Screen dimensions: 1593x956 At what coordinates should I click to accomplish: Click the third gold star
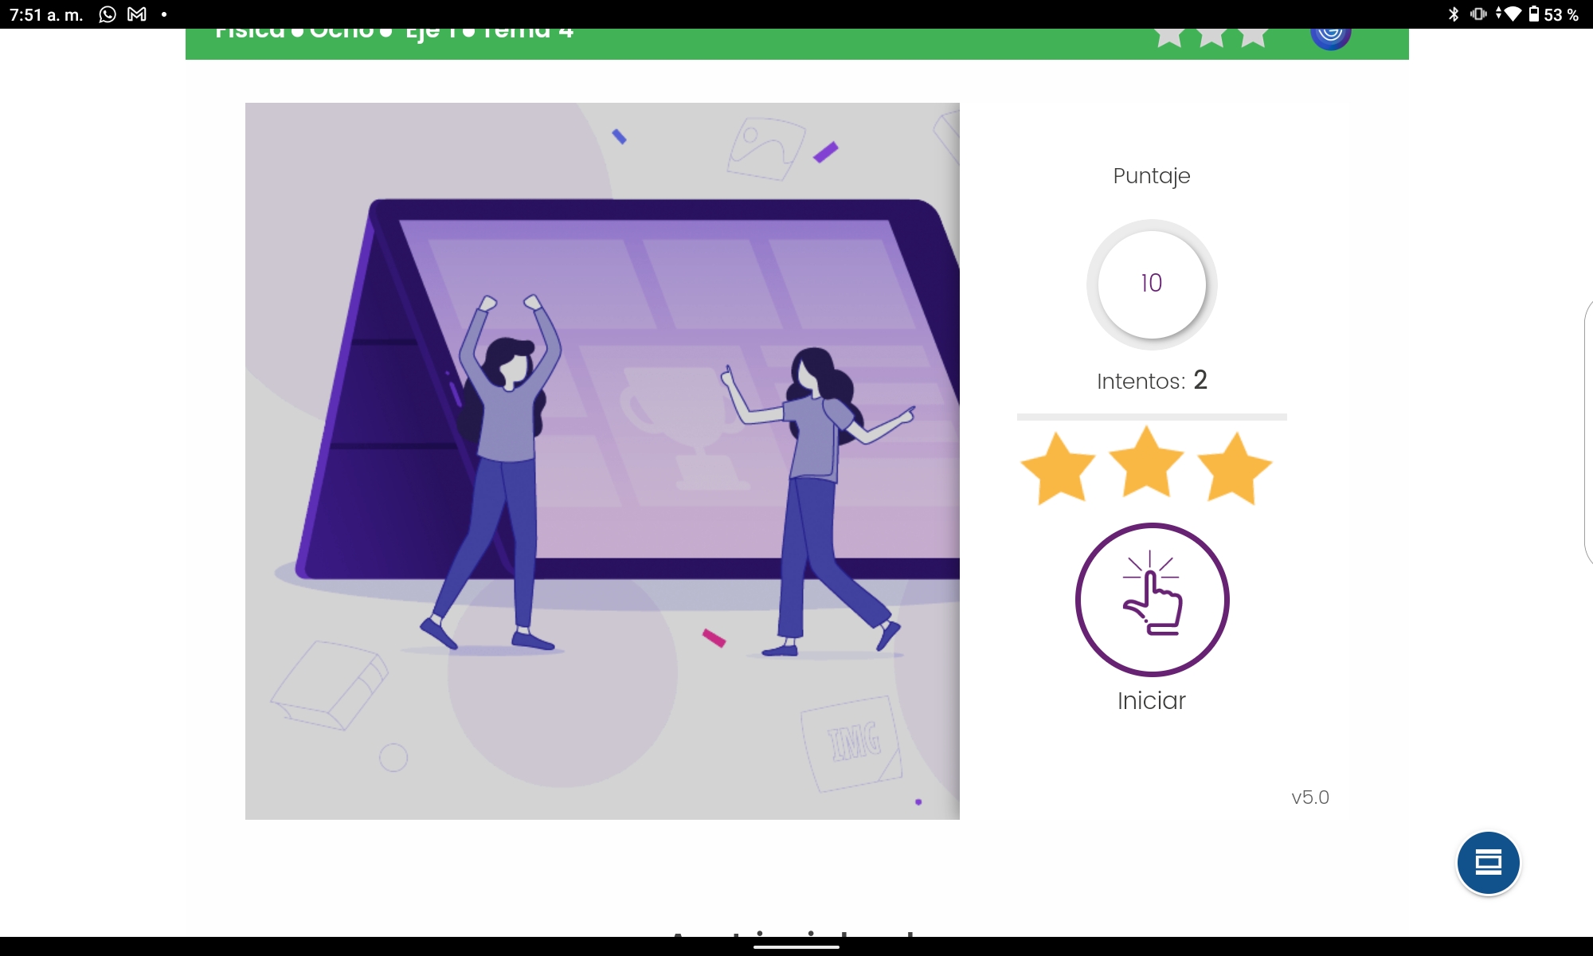1235,469
